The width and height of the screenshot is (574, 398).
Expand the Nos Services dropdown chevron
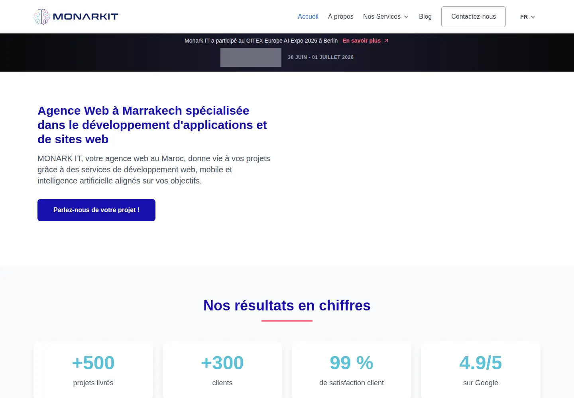[x=406, y=17]
